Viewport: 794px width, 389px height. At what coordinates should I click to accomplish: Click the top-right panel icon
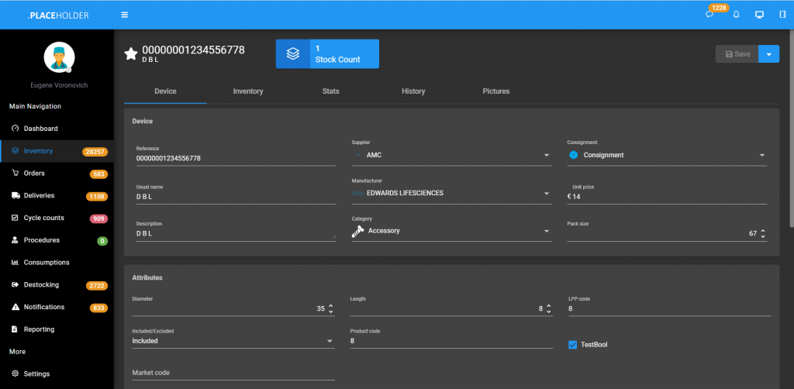tap(782, 15)
